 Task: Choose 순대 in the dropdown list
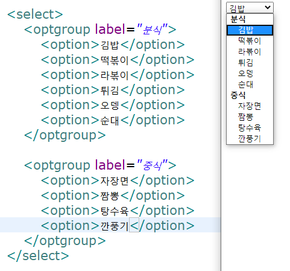[250, 84]
